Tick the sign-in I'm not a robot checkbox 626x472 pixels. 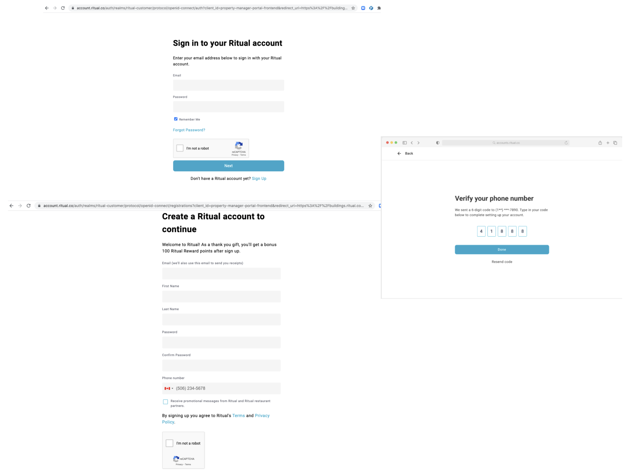point(180,148)
